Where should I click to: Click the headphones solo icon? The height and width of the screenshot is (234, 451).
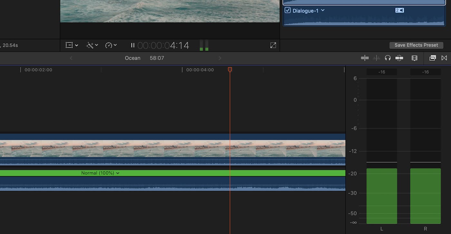[388, 58]
